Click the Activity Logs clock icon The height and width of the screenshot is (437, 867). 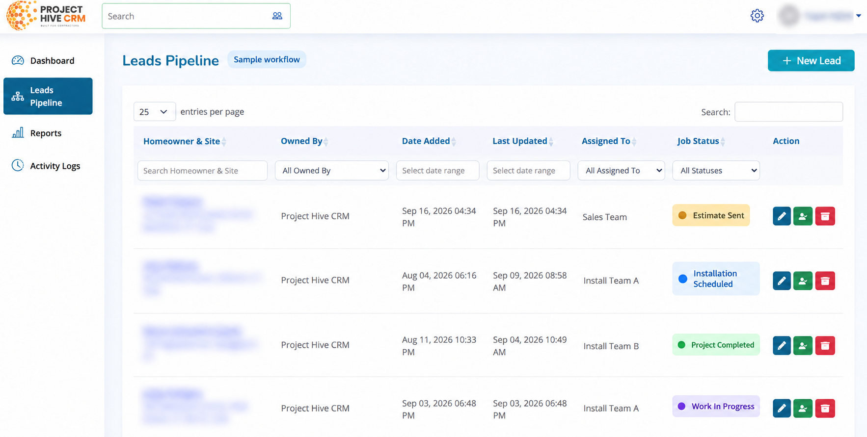click(x=18, y=165)
